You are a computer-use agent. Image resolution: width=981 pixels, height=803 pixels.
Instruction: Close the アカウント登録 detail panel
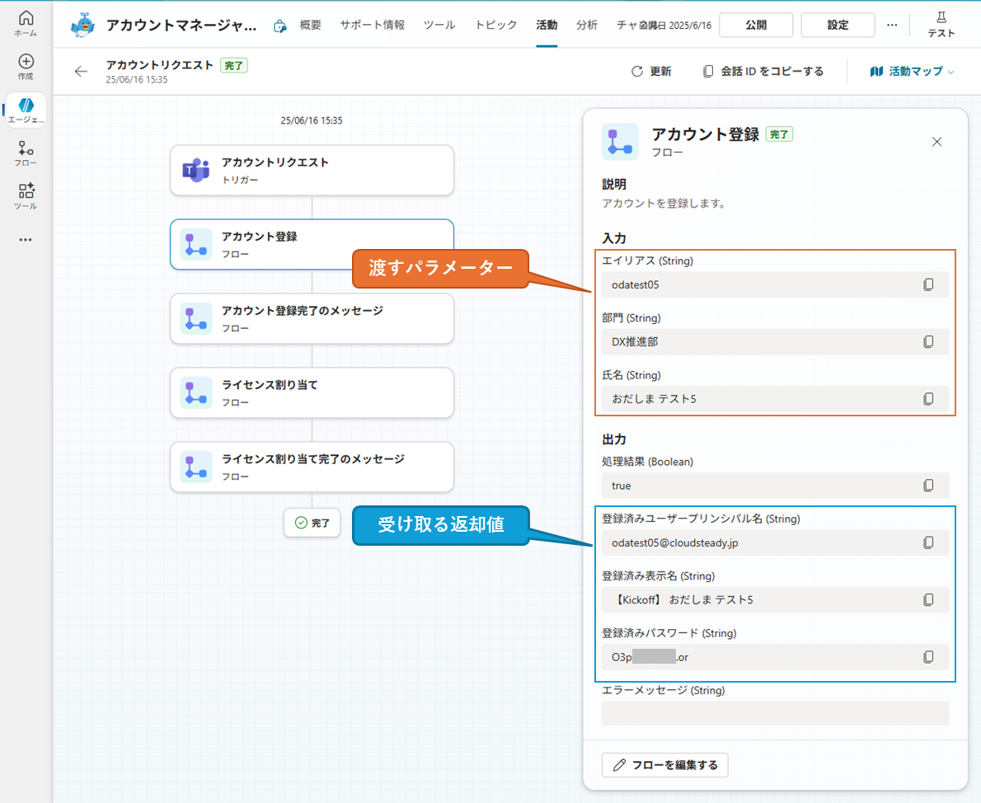[x=936, y=142]
